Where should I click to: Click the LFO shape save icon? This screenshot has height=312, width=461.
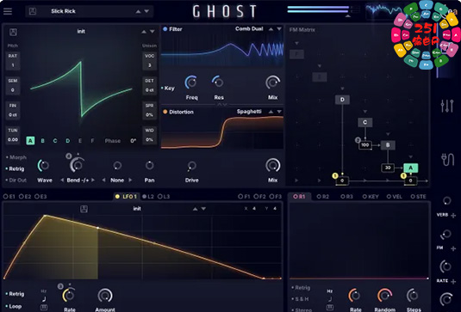pyautogui.click(x=84, y=209)
